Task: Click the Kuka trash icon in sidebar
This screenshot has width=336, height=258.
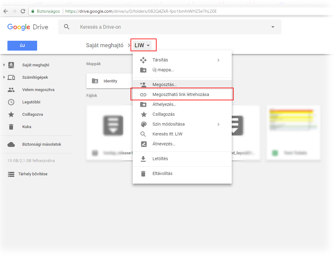Action: pyautogui.click(x=11, y=127)
